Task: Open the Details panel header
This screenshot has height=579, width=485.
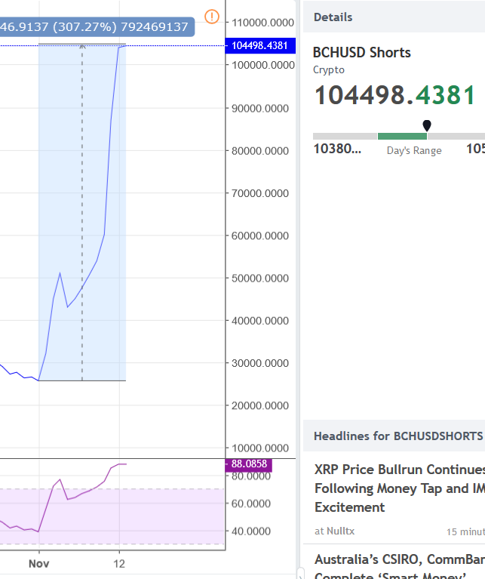Action: pos(394,17)
